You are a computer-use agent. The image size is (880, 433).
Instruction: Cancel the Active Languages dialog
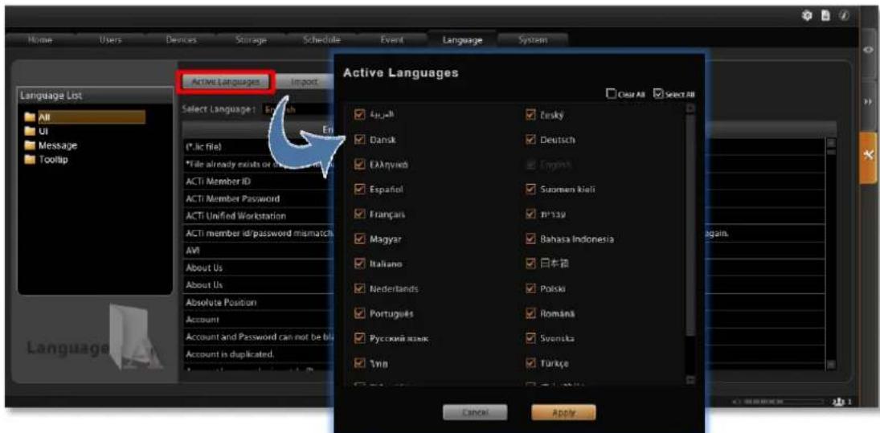pos(475,413)
